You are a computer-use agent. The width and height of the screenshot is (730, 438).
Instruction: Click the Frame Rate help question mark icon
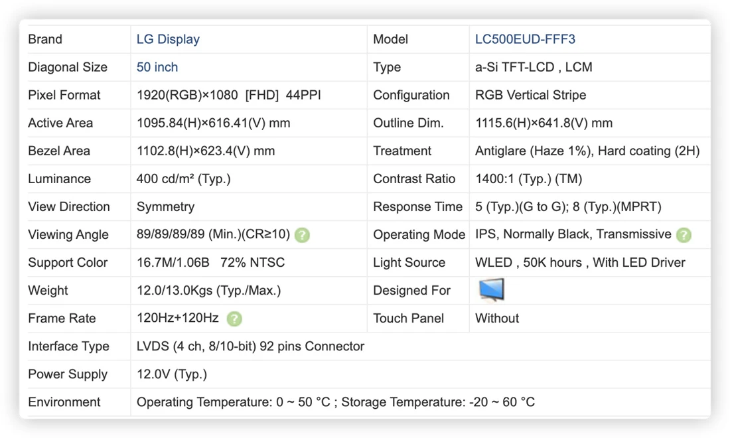click(234, 319)
